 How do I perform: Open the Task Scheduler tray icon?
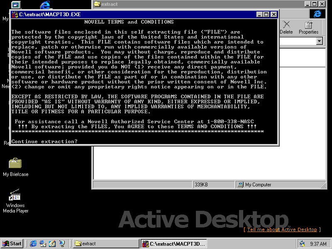click(x=303, y=244)
